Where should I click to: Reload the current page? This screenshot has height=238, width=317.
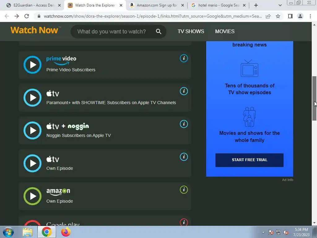(27, 16)
